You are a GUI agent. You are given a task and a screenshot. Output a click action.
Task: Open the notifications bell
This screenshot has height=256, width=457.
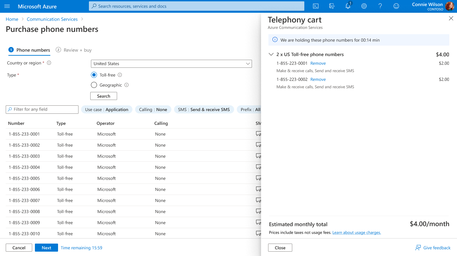pos(348,6)
